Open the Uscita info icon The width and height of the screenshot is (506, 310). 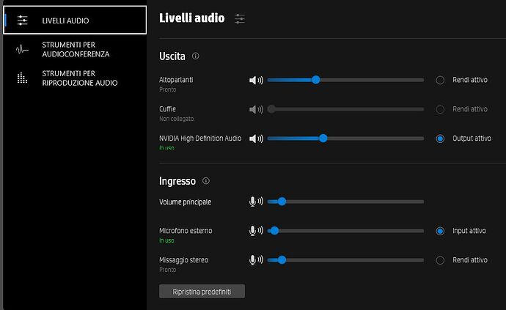coord(196,56)
